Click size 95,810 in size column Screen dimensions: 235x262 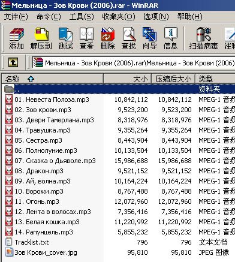137,252
